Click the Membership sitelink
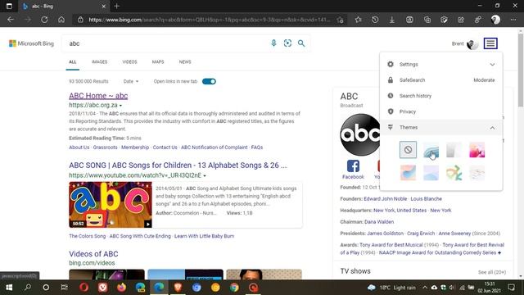Image resolution: width=524 pixels, height=295 pixels. [x=135, y=147]
